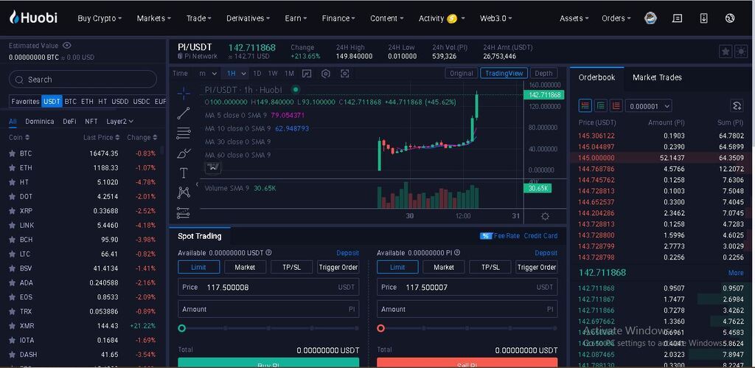Open the language globe icon
The width and height of the screenshot is (755, 368).
[730, 18]
